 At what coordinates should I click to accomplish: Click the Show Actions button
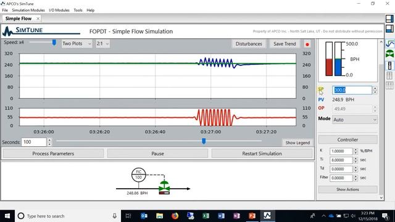[x=347, y=189]
